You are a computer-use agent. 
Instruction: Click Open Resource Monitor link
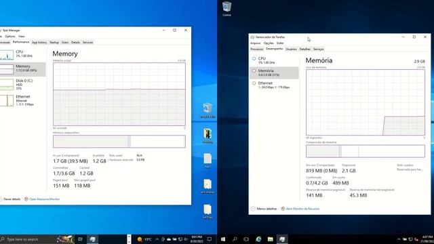(x=44, y=199)
